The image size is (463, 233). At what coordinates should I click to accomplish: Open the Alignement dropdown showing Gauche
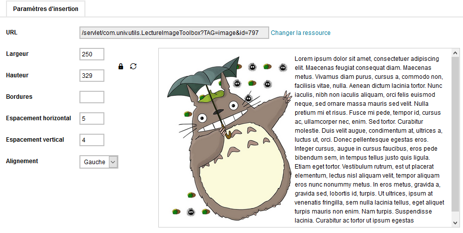99,162
